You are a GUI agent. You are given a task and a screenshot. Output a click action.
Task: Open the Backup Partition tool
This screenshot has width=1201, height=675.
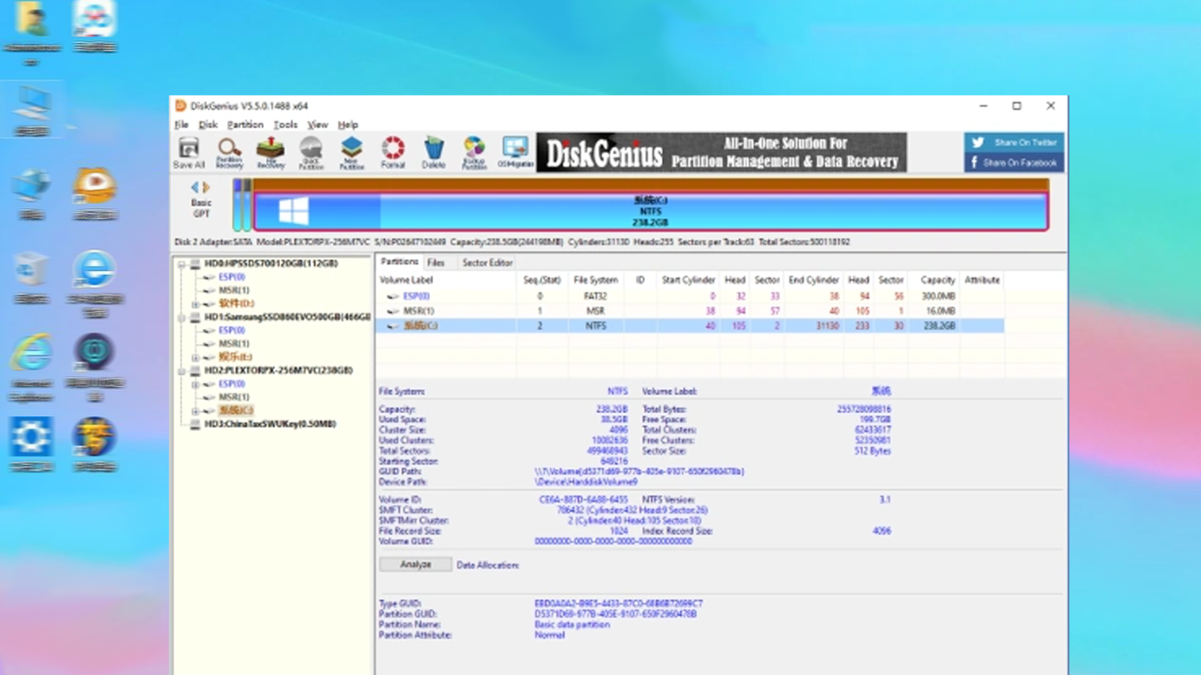[475, 153]
